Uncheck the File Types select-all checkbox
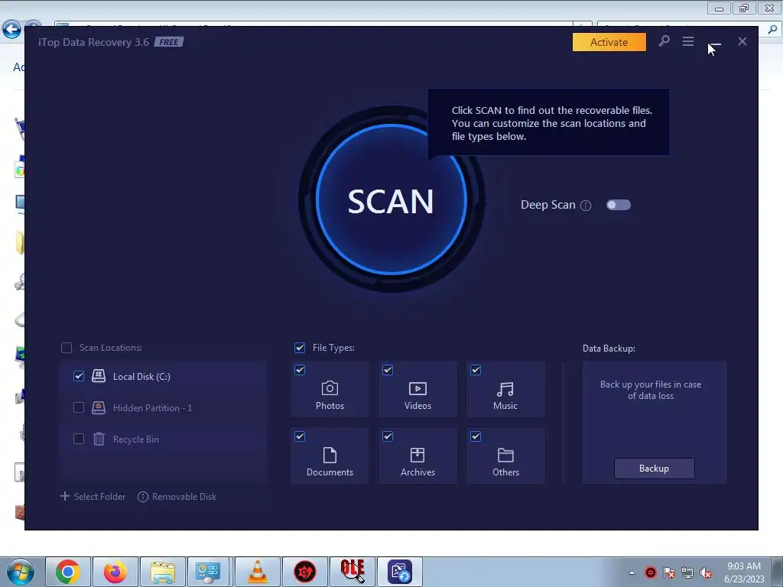 coord(300,348)
